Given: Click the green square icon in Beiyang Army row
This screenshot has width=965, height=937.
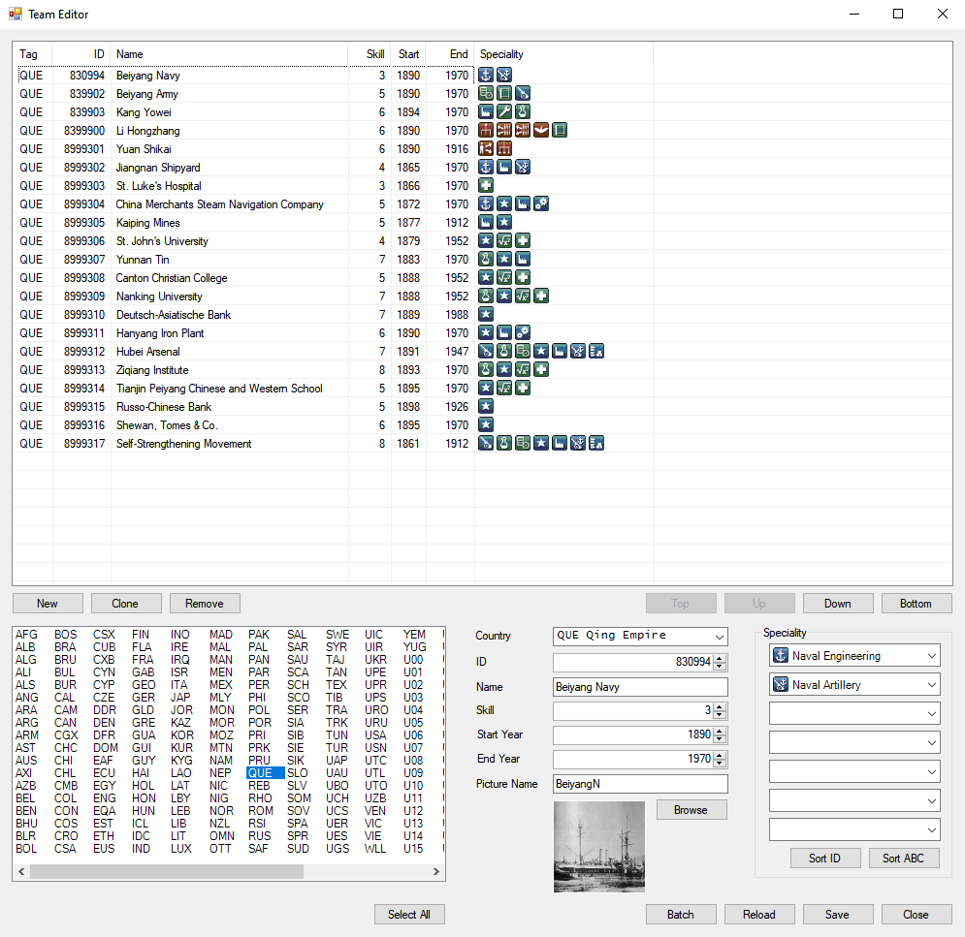Looking at the screenshot, I should coord(504,93).
